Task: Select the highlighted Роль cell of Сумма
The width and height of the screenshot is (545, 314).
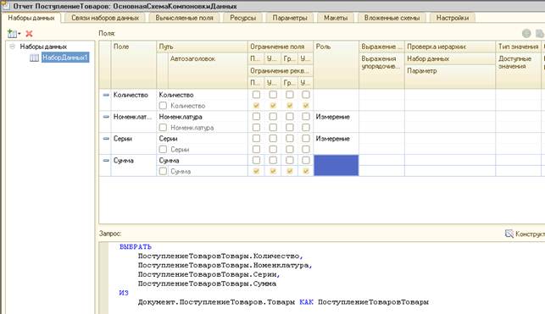Action: point(336,165)
